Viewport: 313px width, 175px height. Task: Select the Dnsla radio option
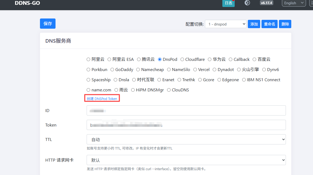[x=115, y=80]
